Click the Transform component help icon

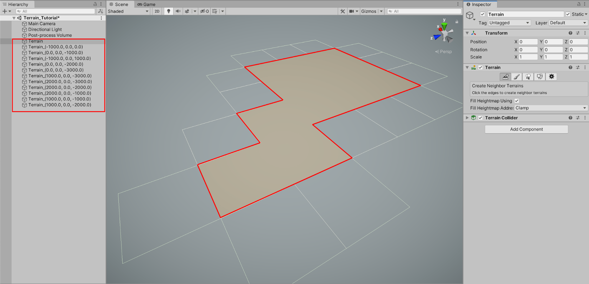570,33
